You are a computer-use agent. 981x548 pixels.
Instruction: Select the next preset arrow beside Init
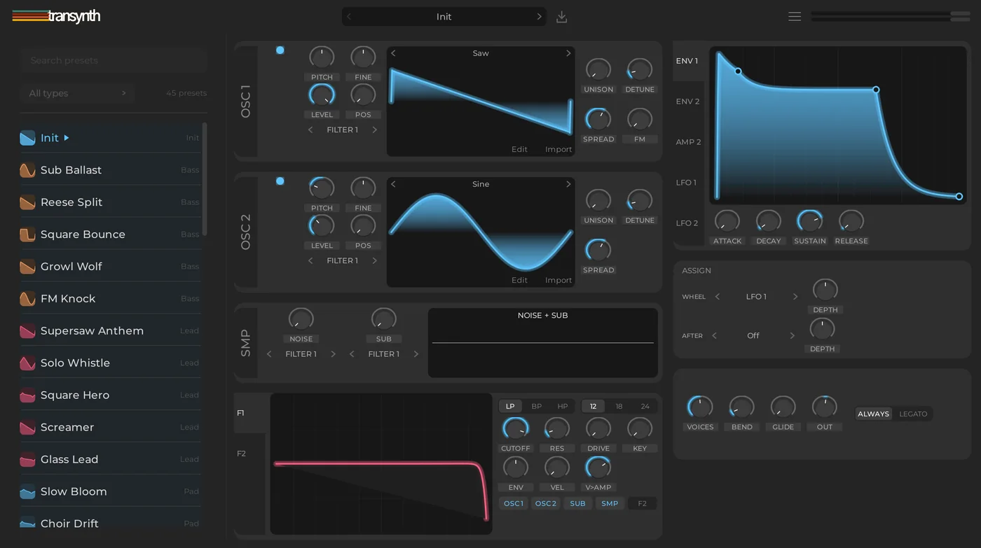coord(539,16)
